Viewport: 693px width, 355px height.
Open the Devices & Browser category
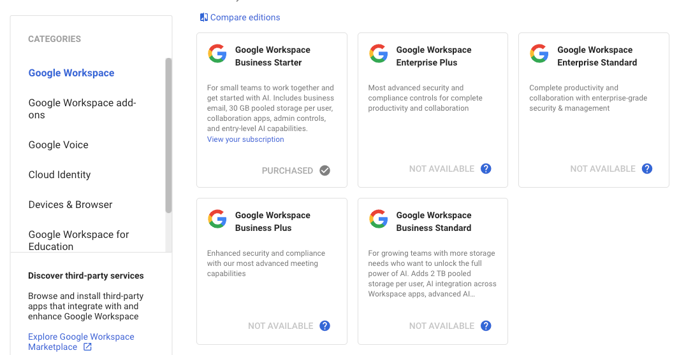pos(71,205)
